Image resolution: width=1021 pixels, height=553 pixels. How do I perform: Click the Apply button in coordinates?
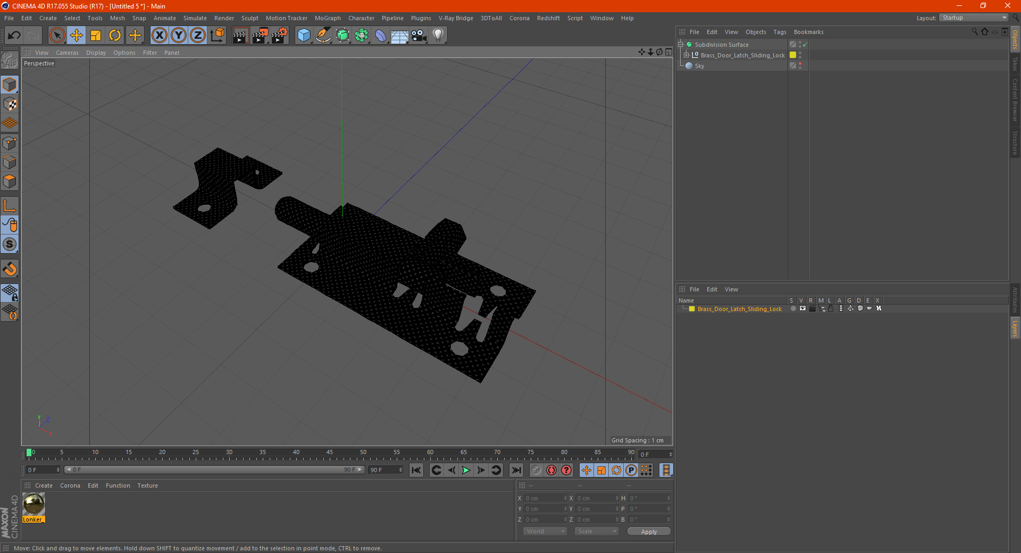click(x=649, y=531)
